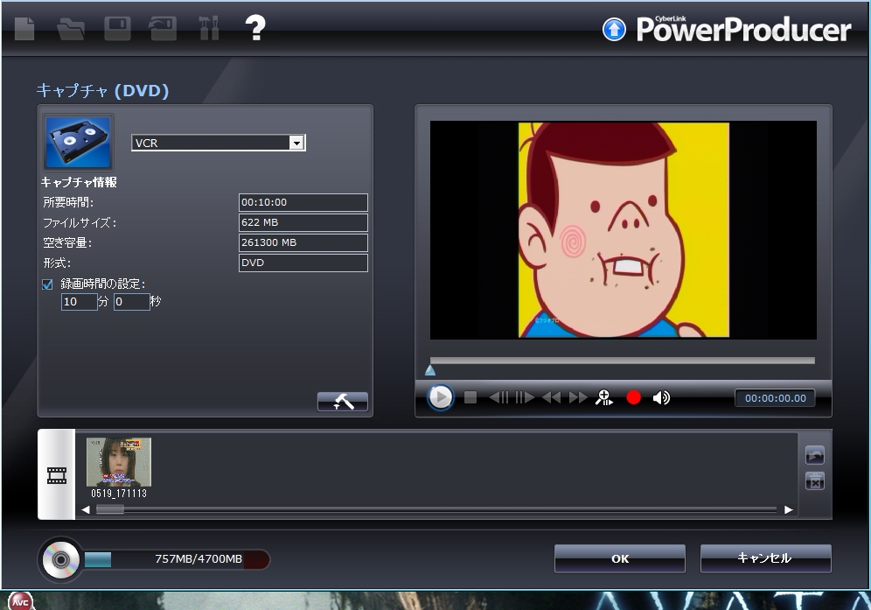Click the キャプチャ (DVD) heading

[x=102, y=91]
